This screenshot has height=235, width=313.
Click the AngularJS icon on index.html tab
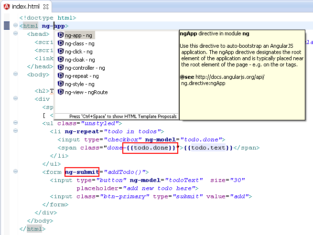7,7
